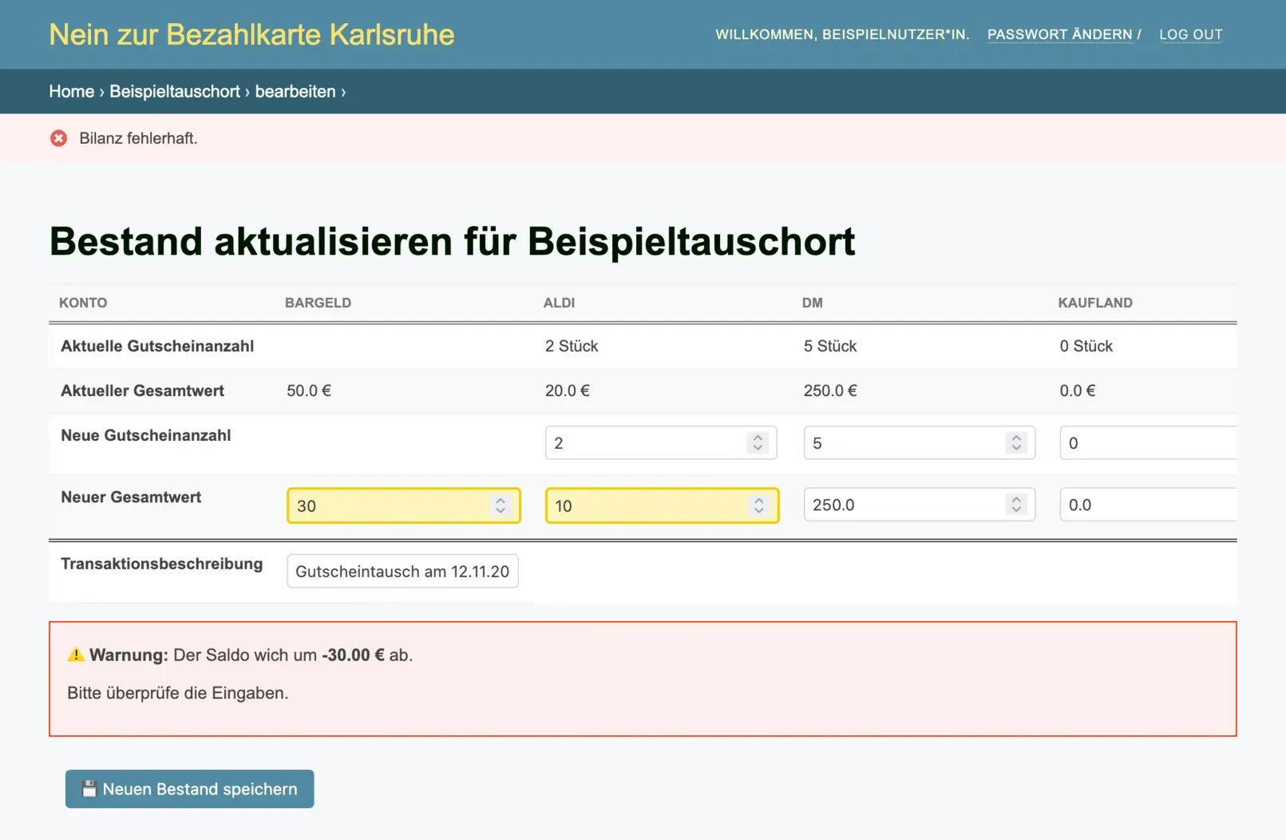
Task: Click the yellow warning triangle icon
Action: 76,655
